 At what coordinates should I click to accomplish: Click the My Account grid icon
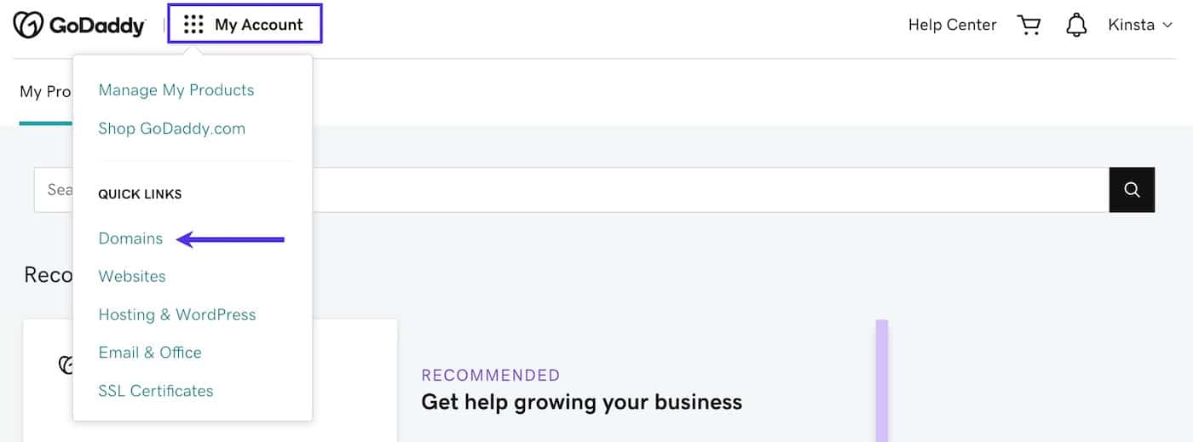[193, 25]
